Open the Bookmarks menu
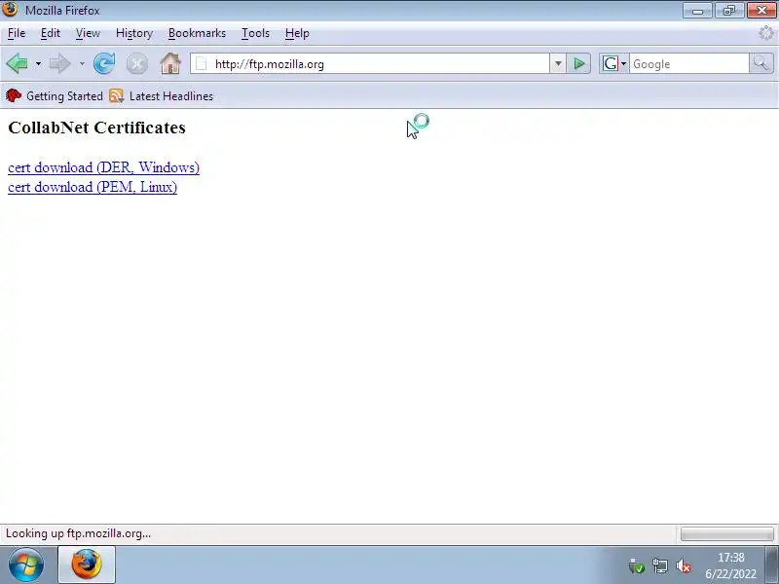Viewport: 779px width, 584px height. [x=197, y=33]
